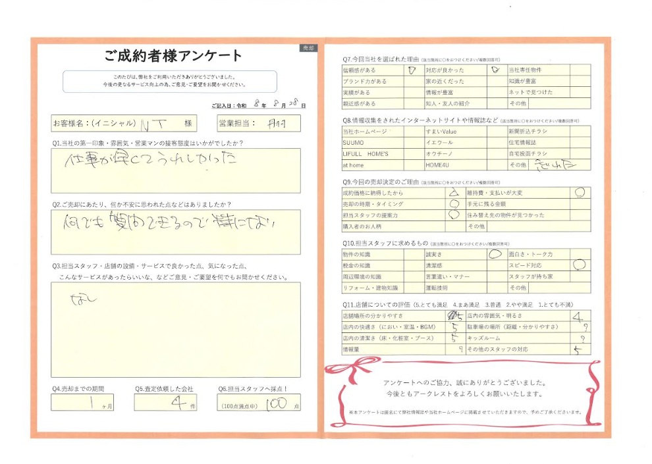This screenshot has height=464, width=652.
Task: Click the 周辺環境の知識 label
Action: pyautogui.click(x=362, y=276)
